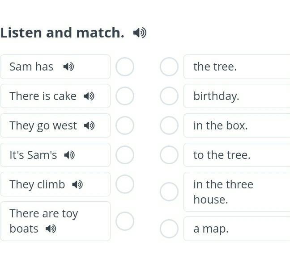Play the 'There are toy boats' audio
Image resolution: width=290 pixels, height=258 pixels.
[51, 229]
